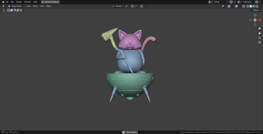Switch perspective/orthographic grid icon
The height and width of the screenshot is (134, 263).
pyautogui.click(x=259, y=43)
